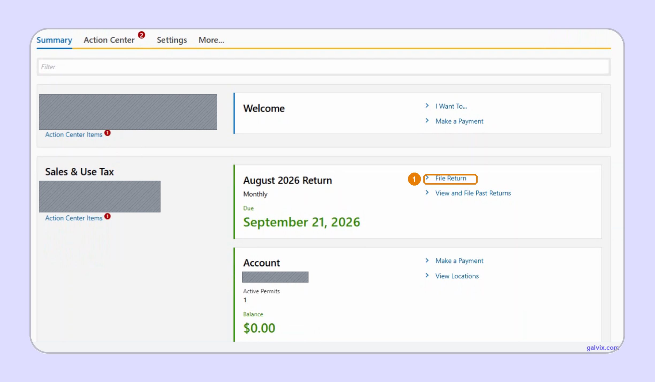Click the chevron beside Make a Payment in Account
Image resolution: width=655 pixels, height=382 pixels.
(427, 261)
